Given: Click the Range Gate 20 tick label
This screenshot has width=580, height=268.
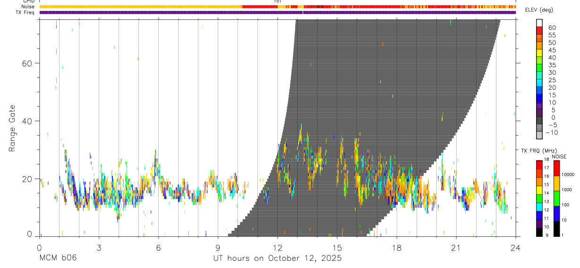Looking at the screenshot, I should click(x=26, y=179).
